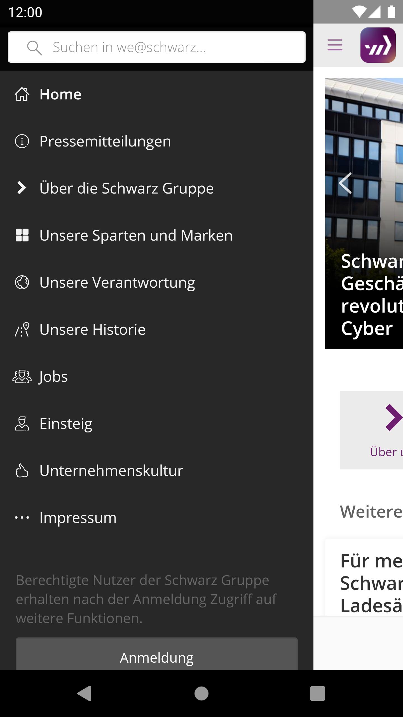Open Unsere Sparten und Marken
The image size is (403, 717).
[x=157, y=235]
